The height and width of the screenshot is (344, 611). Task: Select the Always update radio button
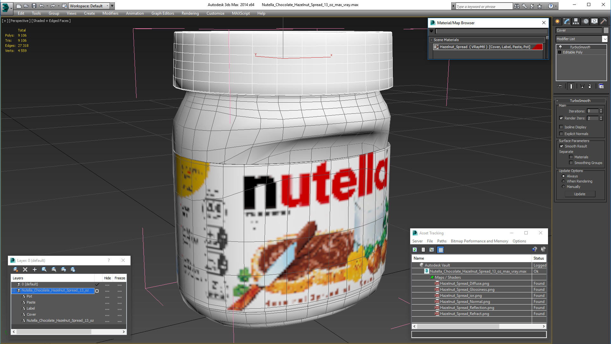point(564,176)
